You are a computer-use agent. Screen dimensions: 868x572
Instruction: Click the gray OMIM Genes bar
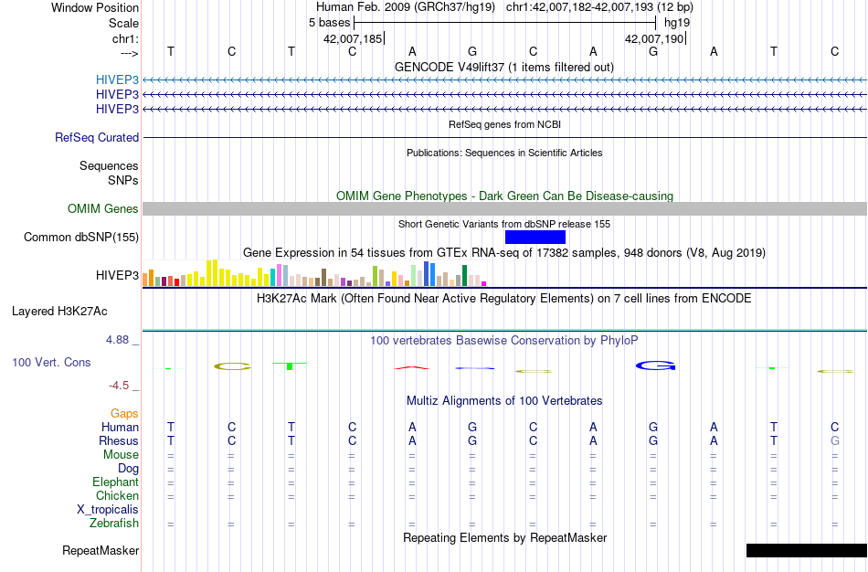(505, 208)
